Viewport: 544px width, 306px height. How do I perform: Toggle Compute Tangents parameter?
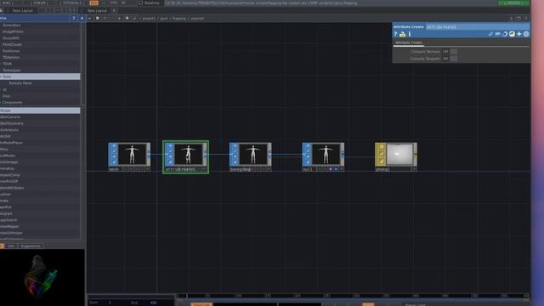pyautogui.click(x=454, y=59)
